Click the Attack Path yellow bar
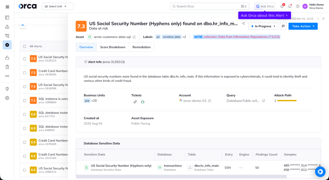Viewport: 329px width, 180px height. [x=287, y=101]
